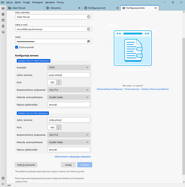This screenshot has height=187, width=185.
Task: Click incoming Nazwa użytkownika field
Action: (x=69, y=105)
